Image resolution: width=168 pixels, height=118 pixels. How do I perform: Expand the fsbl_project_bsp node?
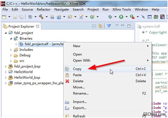[x=6, y=66]
